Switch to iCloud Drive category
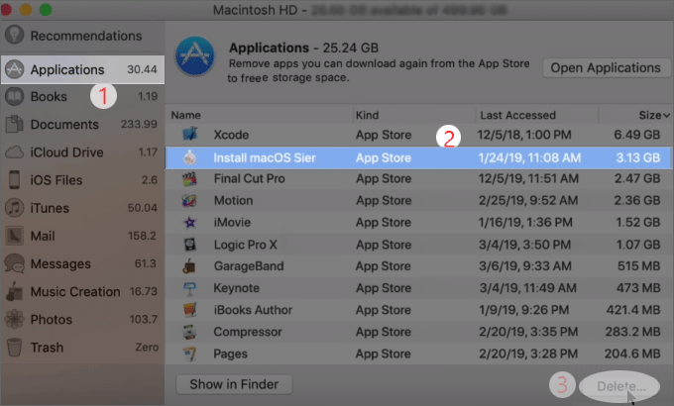This screenshot has height=406, width=674. click(x=82, y=152)
